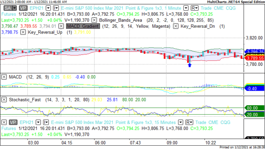
Task: Click the 'E-mini S&P 500 Index Mar 2021' title in the top chart
Action: point(92,8)
